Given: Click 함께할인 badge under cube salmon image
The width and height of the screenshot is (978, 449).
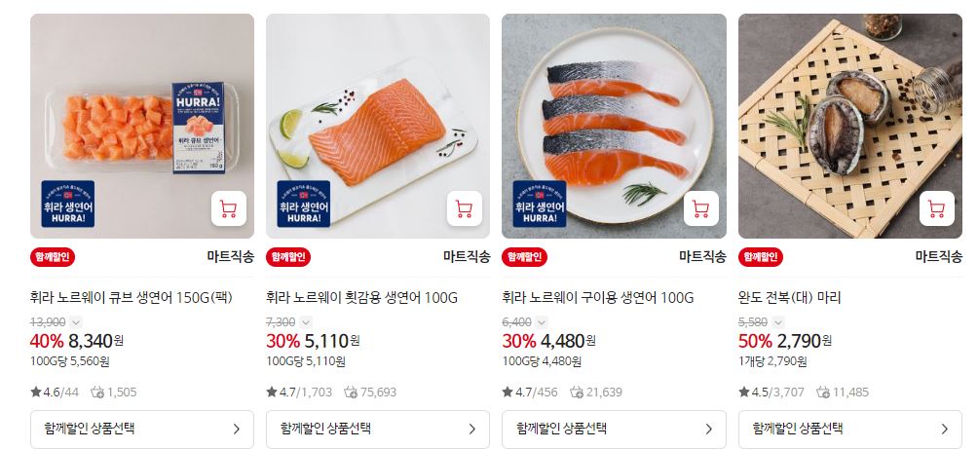Looking at the screenshot, I should click(x=53, y=257).
